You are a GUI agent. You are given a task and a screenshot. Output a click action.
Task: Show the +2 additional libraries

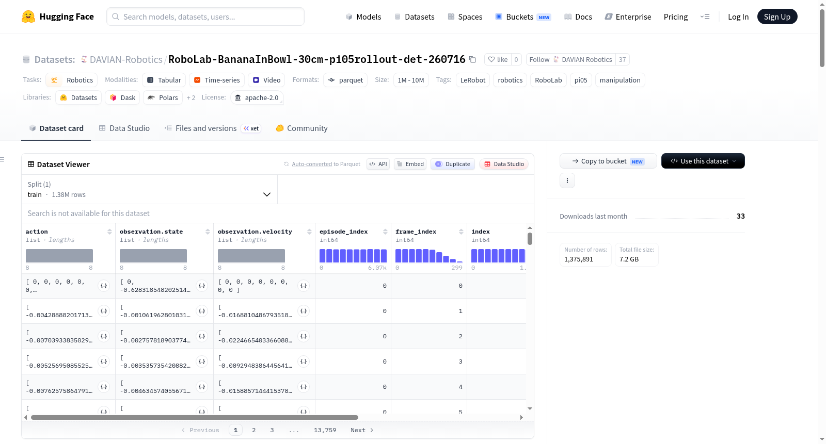click(x=191, y=97)
